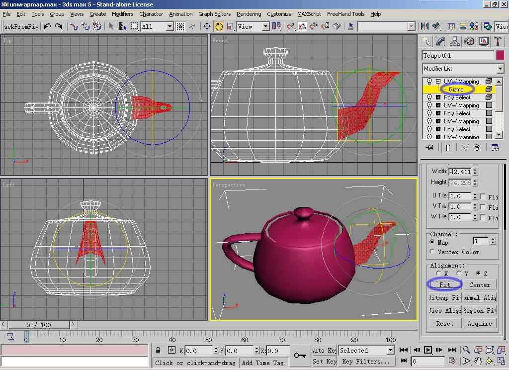509x370 pixels.
Task: Open the Selected key filter dropdown
Action: coord(390,350)
